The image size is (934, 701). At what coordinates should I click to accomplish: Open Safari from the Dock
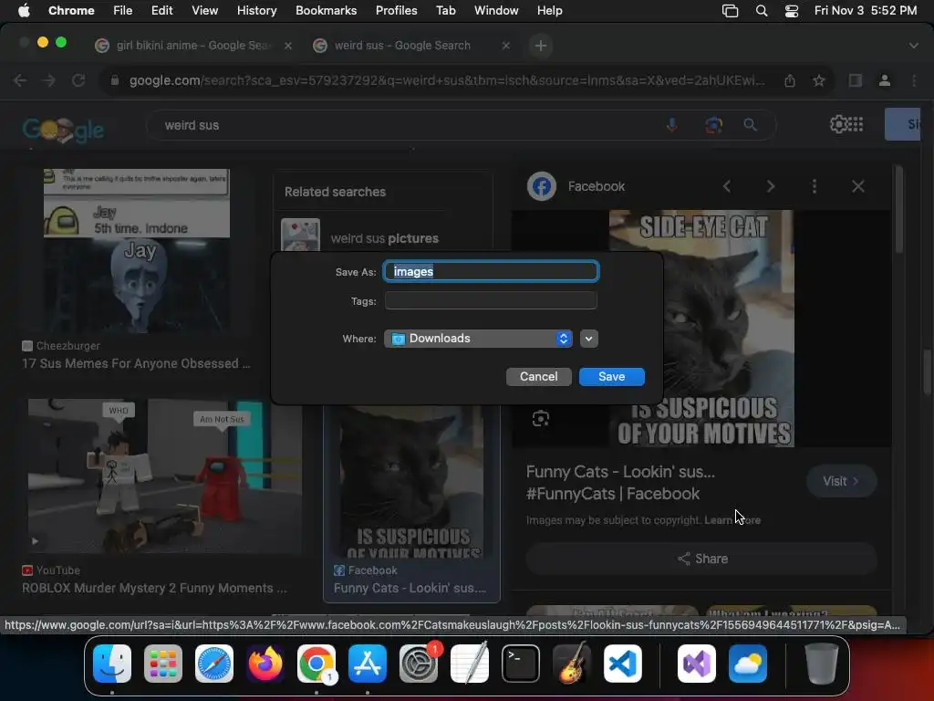[x=213, y=664]
